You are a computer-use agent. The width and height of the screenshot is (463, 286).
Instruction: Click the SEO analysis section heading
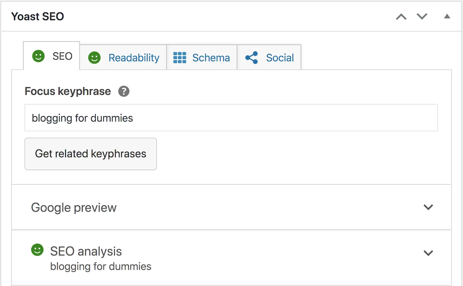pos(86,251)
